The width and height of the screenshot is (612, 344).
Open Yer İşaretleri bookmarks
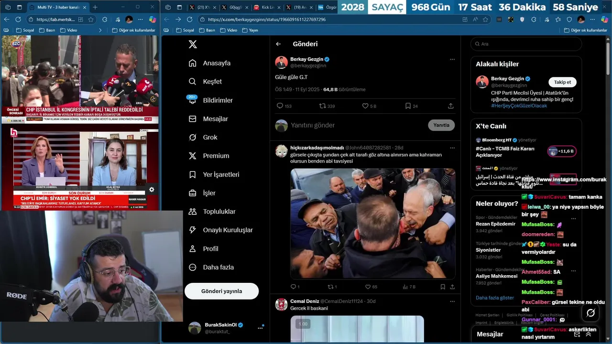(214, 174)
